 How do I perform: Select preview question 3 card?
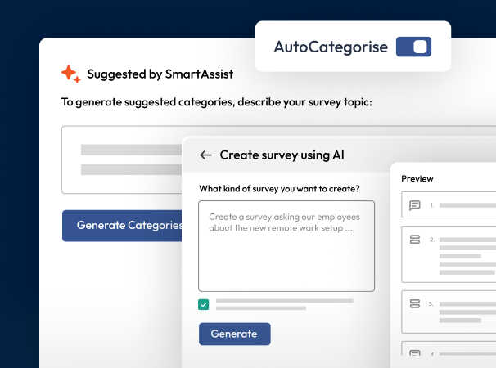point(449,312)
